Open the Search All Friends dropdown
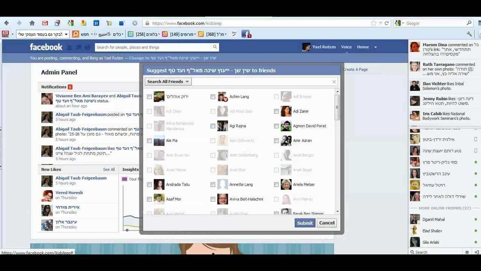Viewport: 481px width, 271px height. click(168, 82)
